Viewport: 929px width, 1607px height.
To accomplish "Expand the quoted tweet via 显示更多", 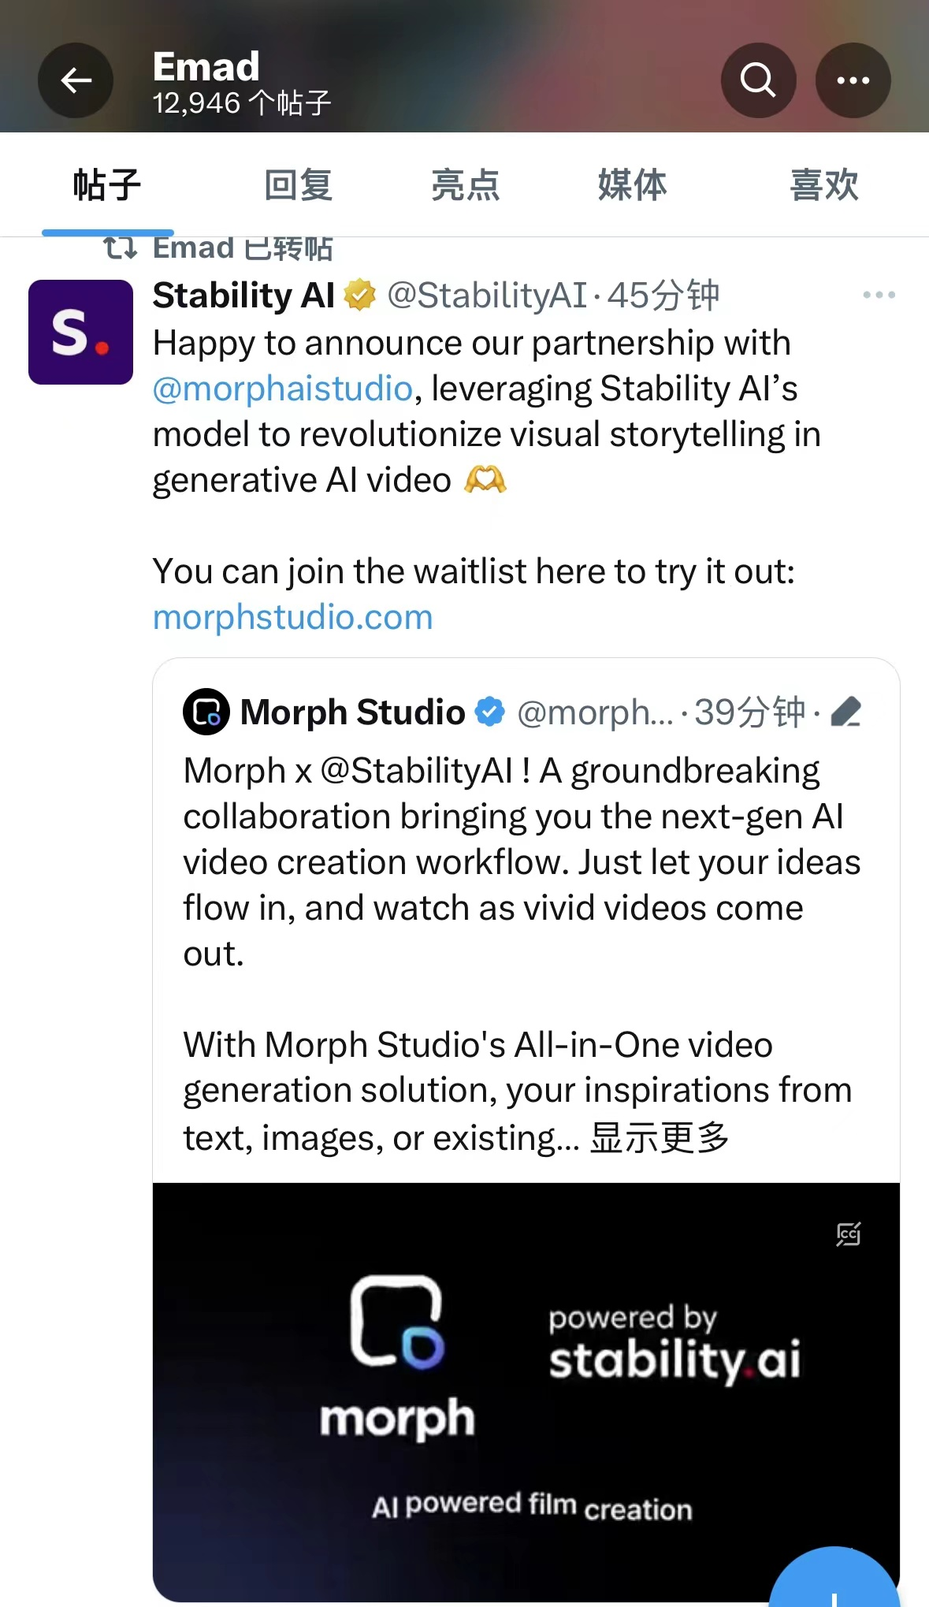I will click(x=659, y=1136).
